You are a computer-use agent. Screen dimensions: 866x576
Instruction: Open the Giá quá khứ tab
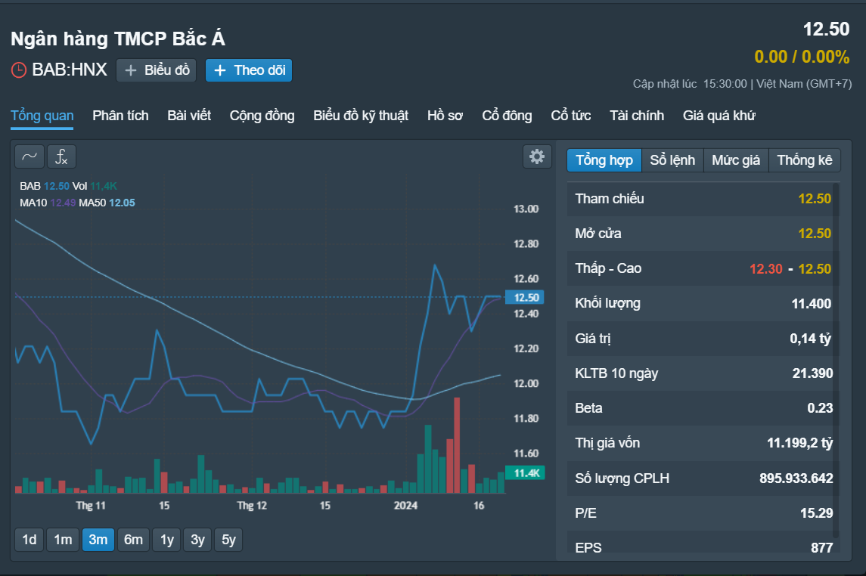(719, 116)
